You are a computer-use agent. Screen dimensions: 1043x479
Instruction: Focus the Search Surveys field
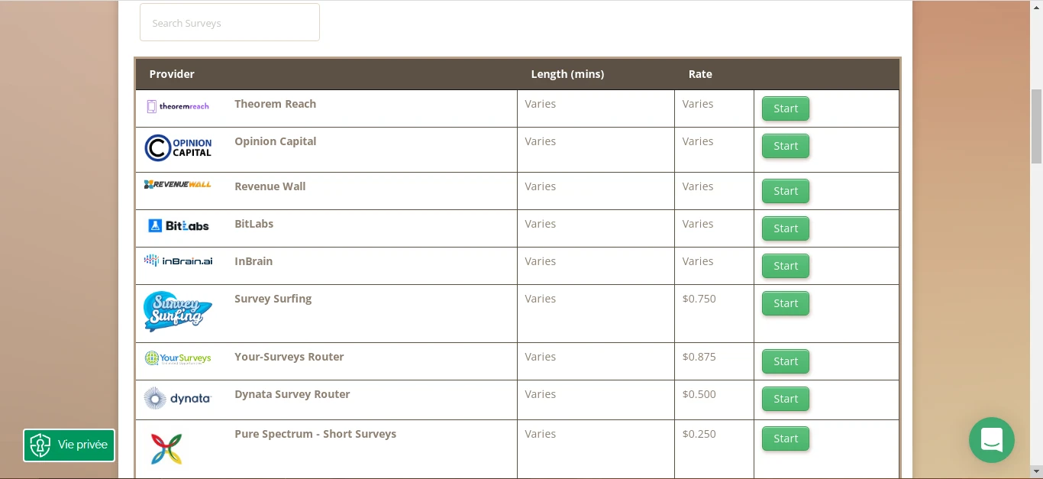point(230,22)
